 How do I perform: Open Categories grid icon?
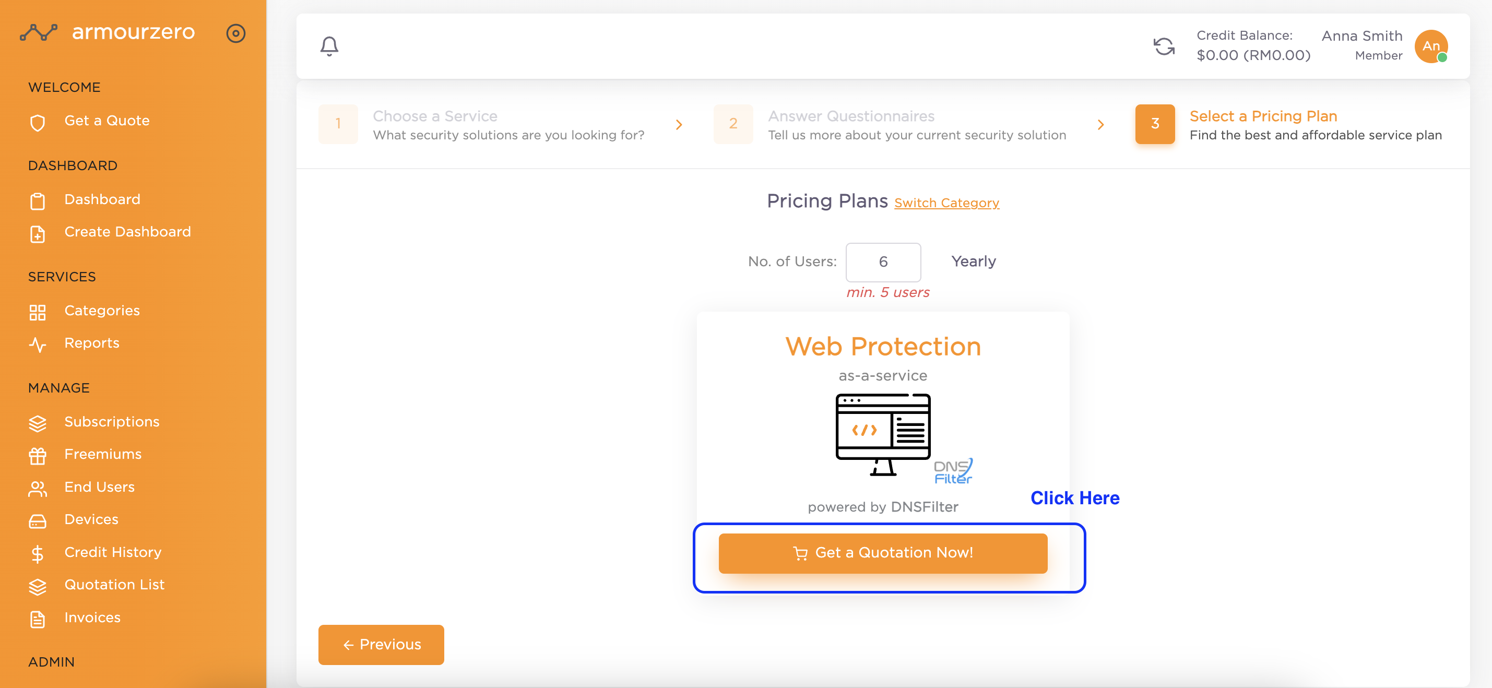click(x=38, y=312)
